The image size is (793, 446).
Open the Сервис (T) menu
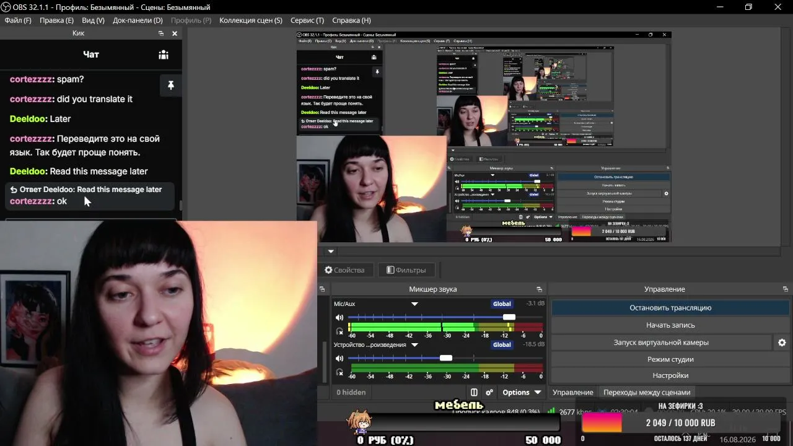[x=307, y=20]
